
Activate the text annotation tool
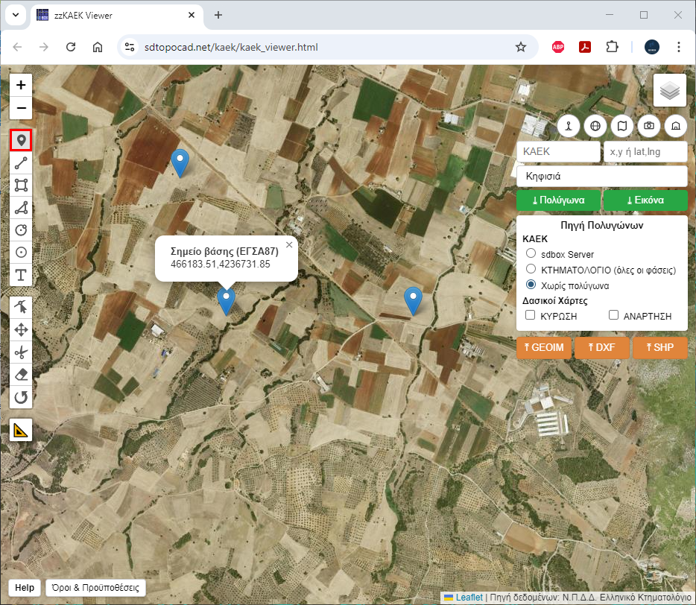[21, 276]
